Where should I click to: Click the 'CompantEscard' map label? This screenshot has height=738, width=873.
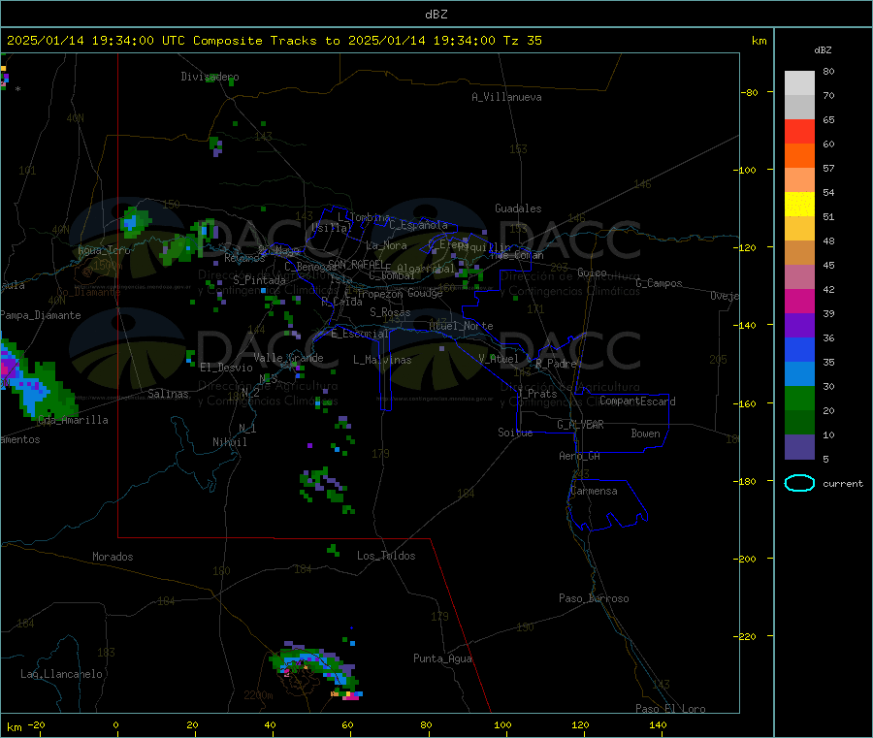[x=637, y=401]
